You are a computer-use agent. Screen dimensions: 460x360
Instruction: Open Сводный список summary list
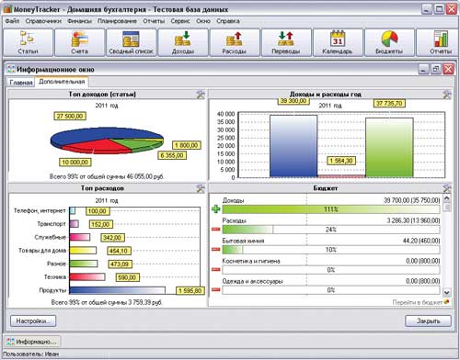(x=132, y=42)
